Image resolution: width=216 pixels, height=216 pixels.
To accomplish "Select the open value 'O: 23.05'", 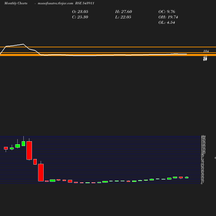I will coord(80,12).
